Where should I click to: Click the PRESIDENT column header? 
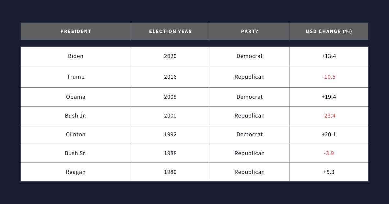click(76, 31)
